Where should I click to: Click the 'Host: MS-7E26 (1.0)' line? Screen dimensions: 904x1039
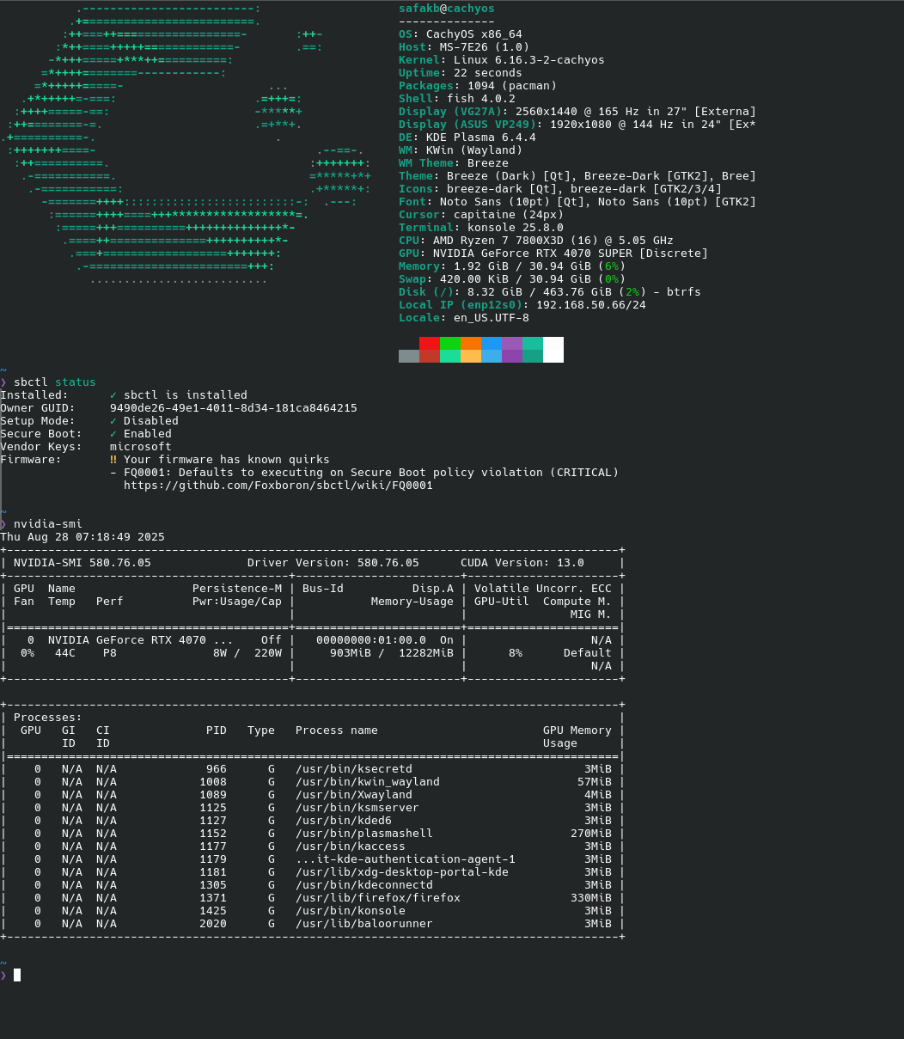coord(464,47)
